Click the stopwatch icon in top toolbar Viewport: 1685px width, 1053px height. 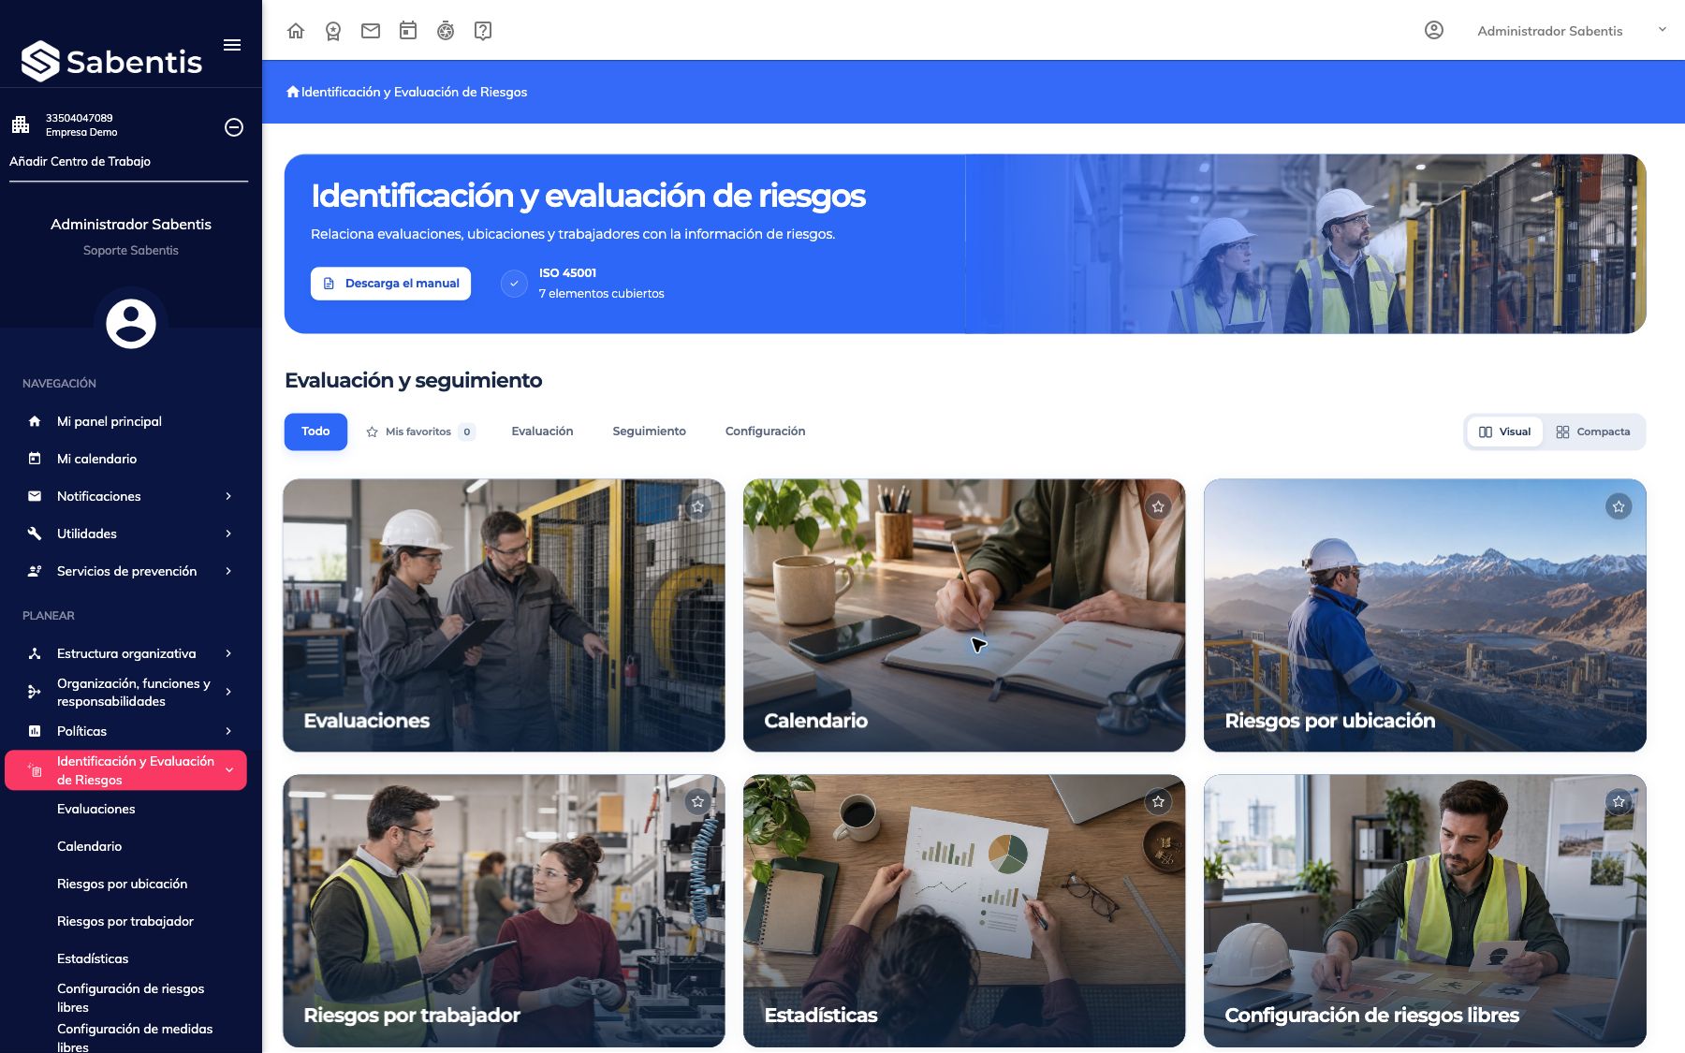(x=446, y=31)
